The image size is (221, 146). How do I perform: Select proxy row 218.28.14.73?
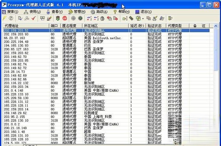(x=106, y=72)
